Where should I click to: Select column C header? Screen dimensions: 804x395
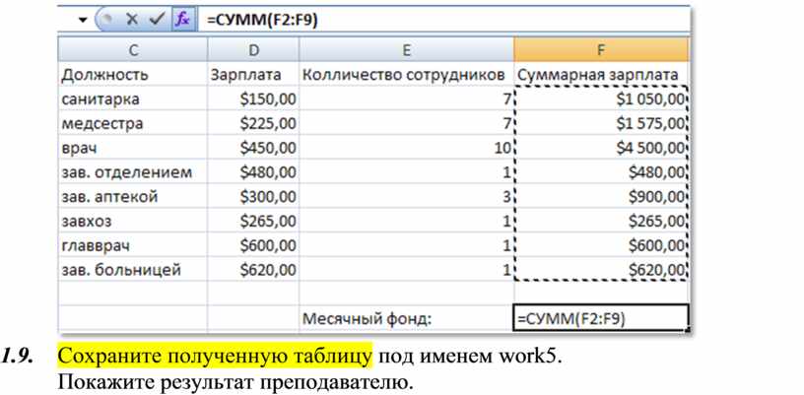click(132, 50)
